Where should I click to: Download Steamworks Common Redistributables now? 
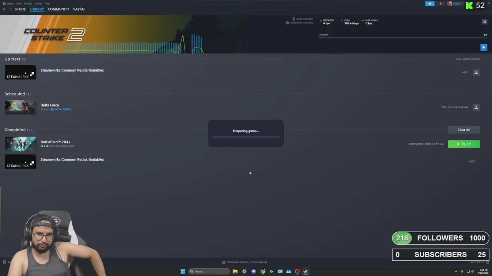476,72
